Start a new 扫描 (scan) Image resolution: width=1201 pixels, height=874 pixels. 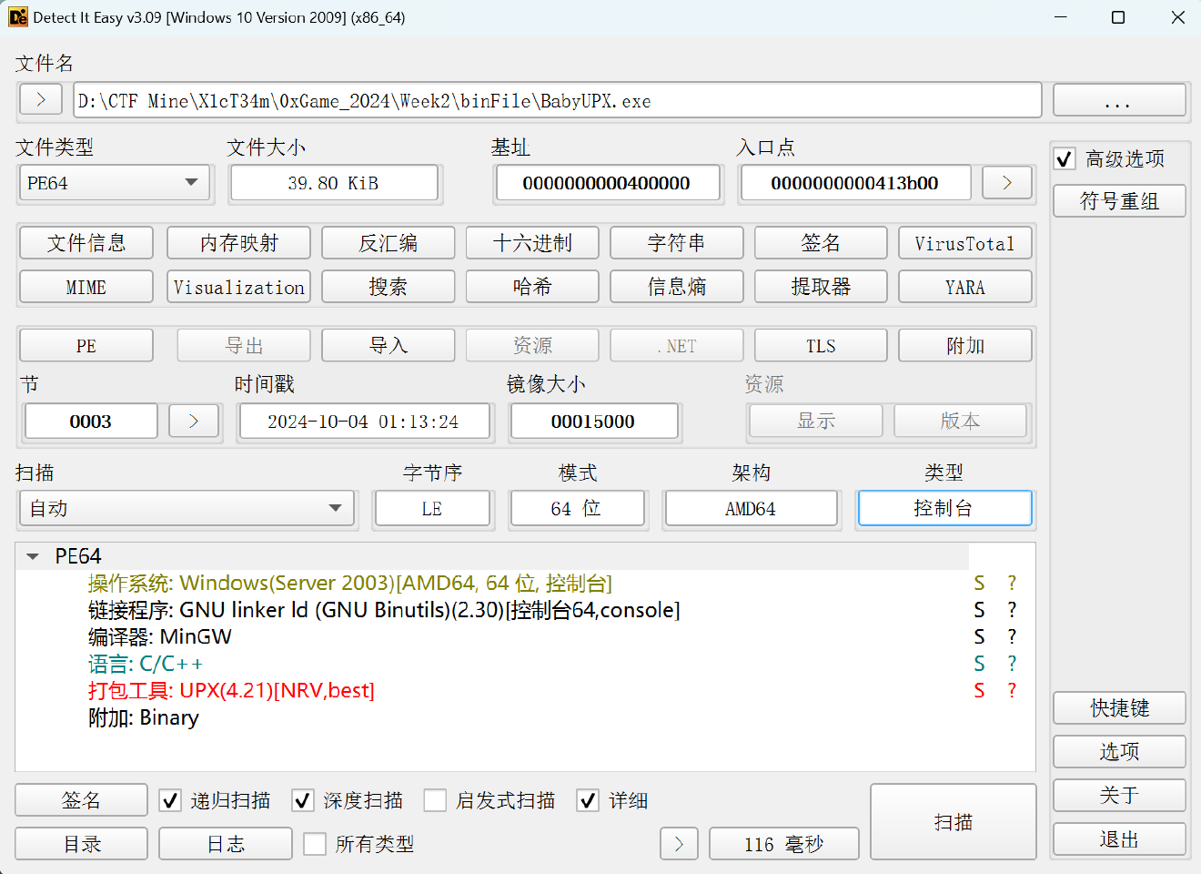click(953, 821)
